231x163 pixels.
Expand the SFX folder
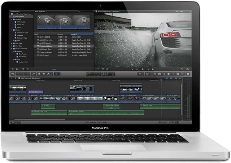[x=13, y=41]
